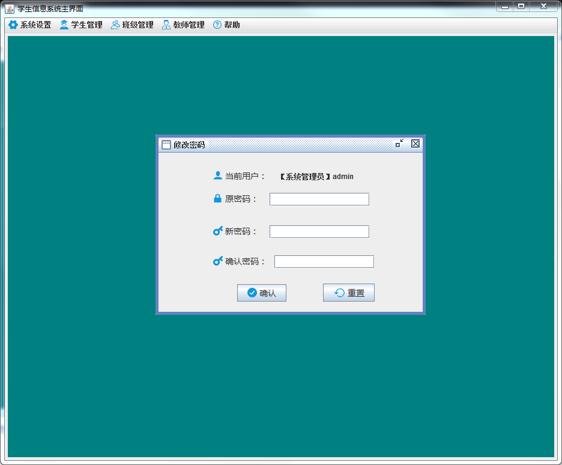
Task: Focus the 原密码 input field
Action: click(x=319, y=199)
